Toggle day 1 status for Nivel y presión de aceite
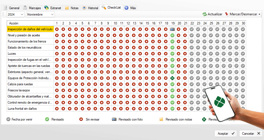 [57, 35]
